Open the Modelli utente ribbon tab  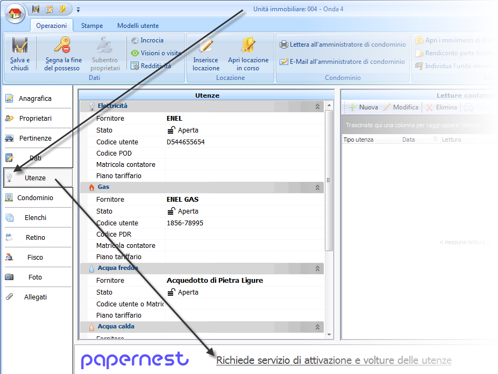138,26
